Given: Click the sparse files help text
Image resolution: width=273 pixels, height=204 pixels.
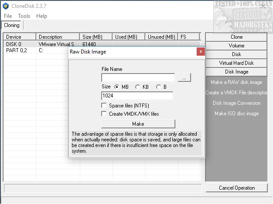Looking at the screenshot, I should pos(136,142).
